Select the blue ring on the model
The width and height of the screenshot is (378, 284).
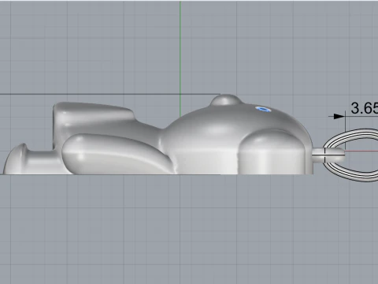[x=263, y=109]
